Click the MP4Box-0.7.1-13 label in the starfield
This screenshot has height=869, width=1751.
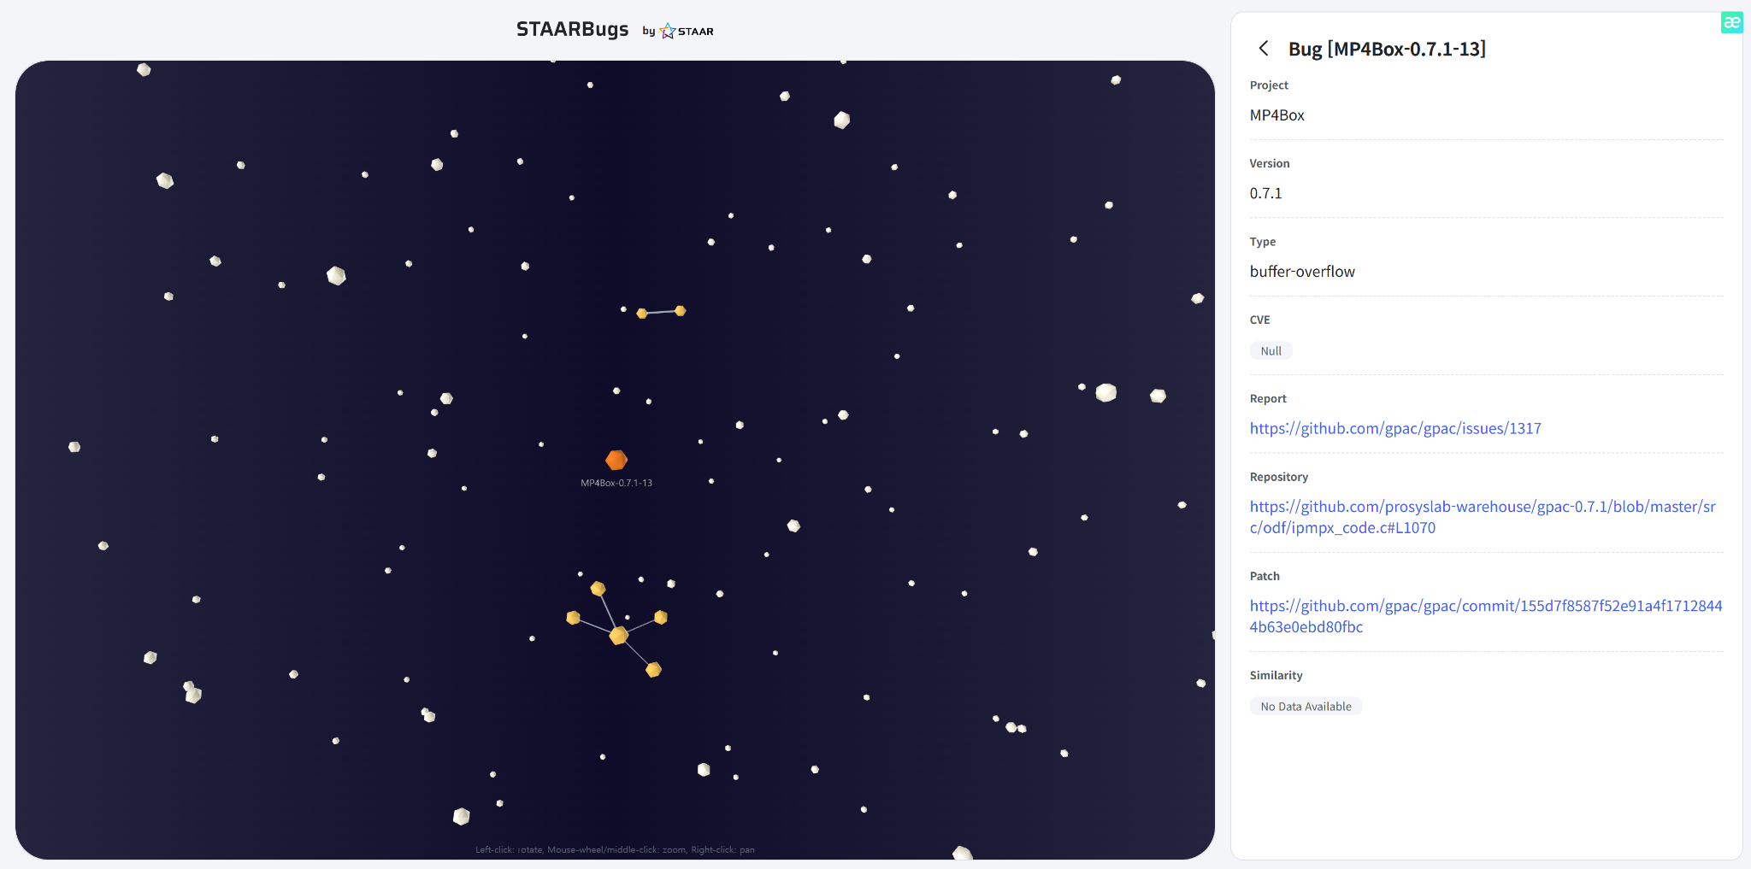(617, 482)
